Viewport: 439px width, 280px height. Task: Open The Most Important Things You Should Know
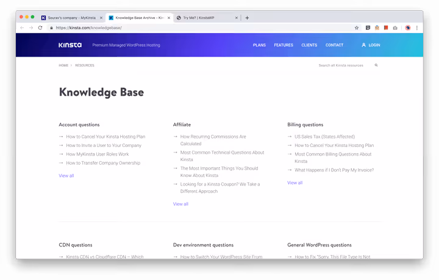[220, 171]
